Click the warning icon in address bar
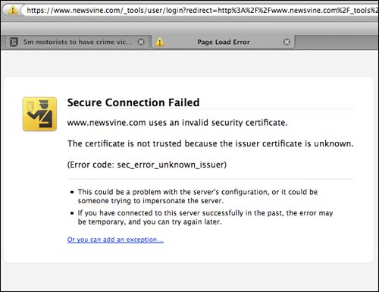 (x=12, y=11)
